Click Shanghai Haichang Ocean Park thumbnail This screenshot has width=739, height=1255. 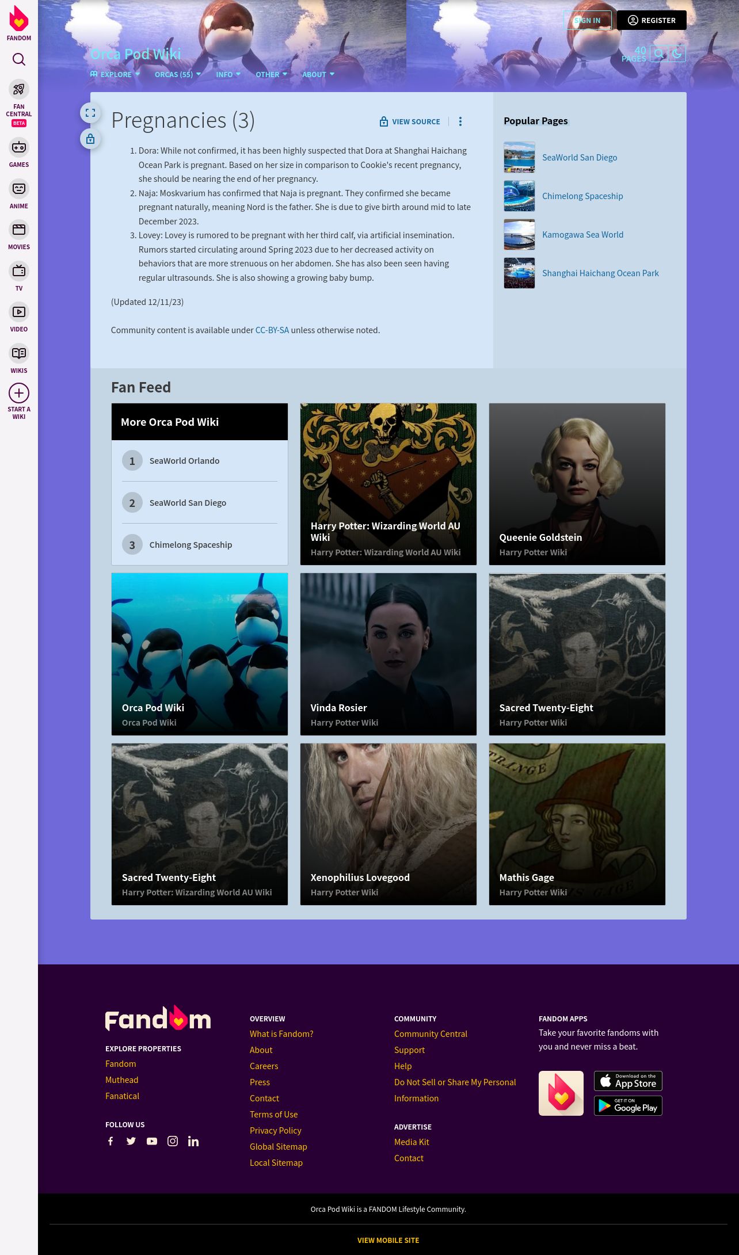point(519,273)
